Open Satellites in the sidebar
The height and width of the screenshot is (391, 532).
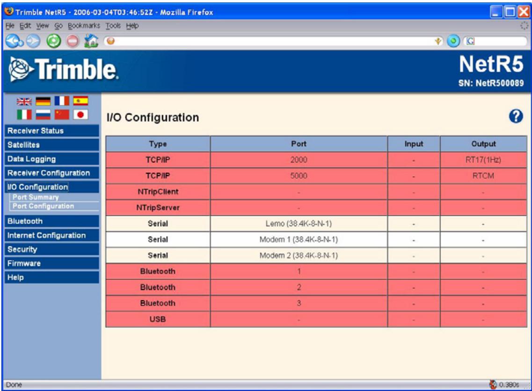pos(51,145)
